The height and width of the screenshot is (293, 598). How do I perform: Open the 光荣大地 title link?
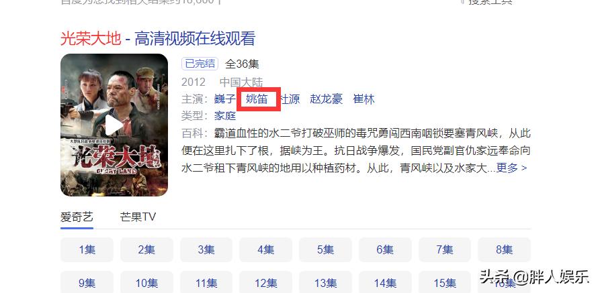(157, 39)
